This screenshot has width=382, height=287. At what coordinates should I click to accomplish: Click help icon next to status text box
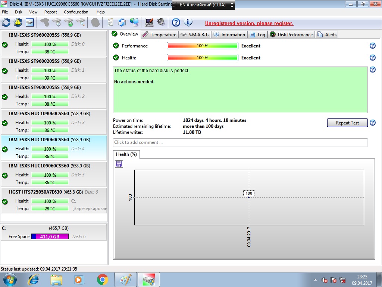[x=373, y=70]
